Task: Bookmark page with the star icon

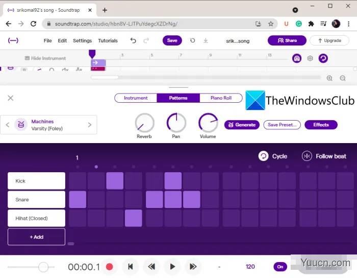Action: (271, 24)
